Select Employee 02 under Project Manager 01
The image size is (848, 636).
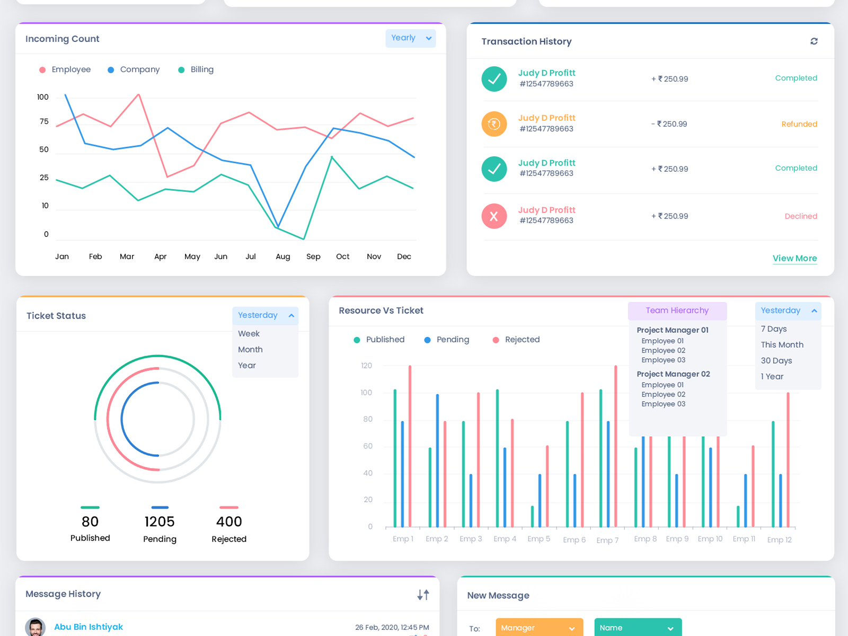[663, 350]
